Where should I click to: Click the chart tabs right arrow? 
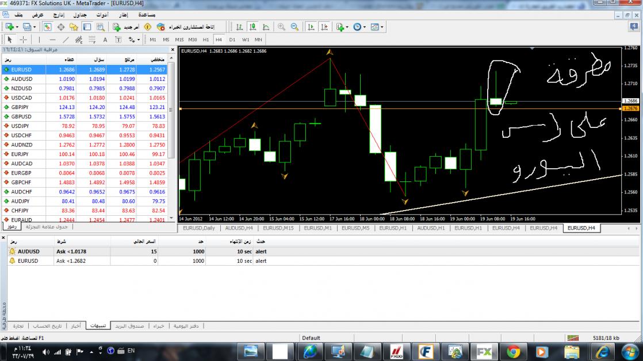[637, 228]
